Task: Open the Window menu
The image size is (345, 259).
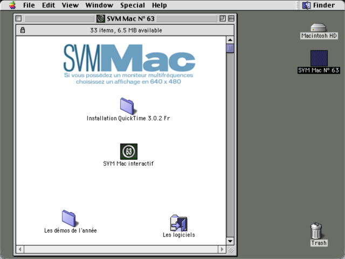Action: click(x=99, y=5)
